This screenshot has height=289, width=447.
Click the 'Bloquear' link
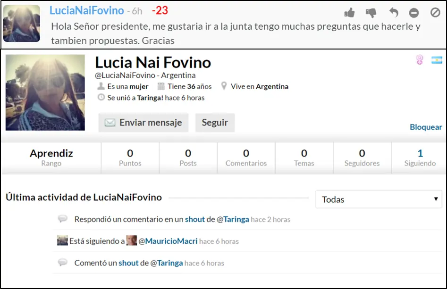click(x=426, y=127)
